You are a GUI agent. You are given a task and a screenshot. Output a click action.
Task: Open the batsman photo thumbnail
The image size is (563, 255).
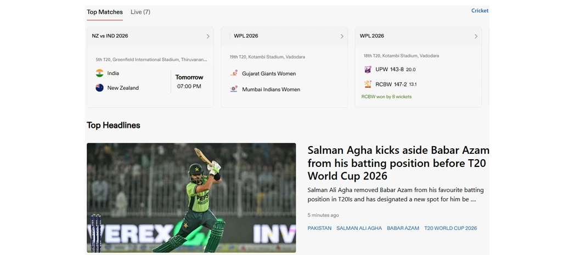(x=192, y=198)
